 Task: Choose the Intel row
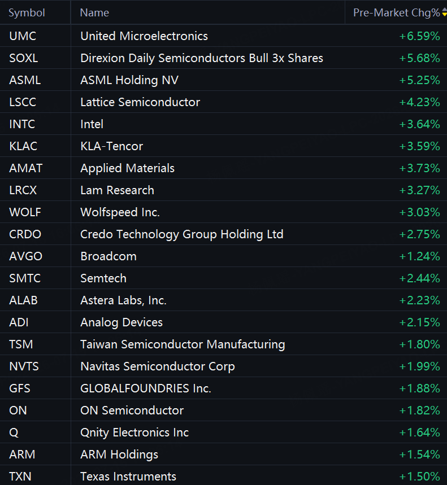click(x=224, y=124)
